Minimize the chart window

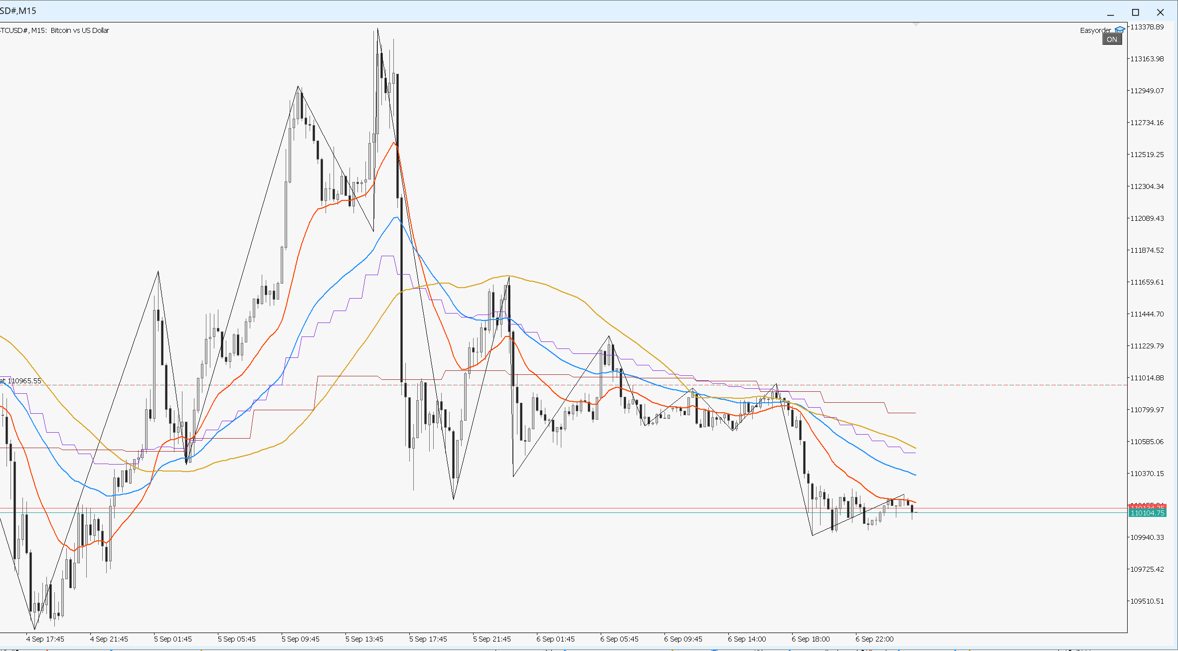1111,12
